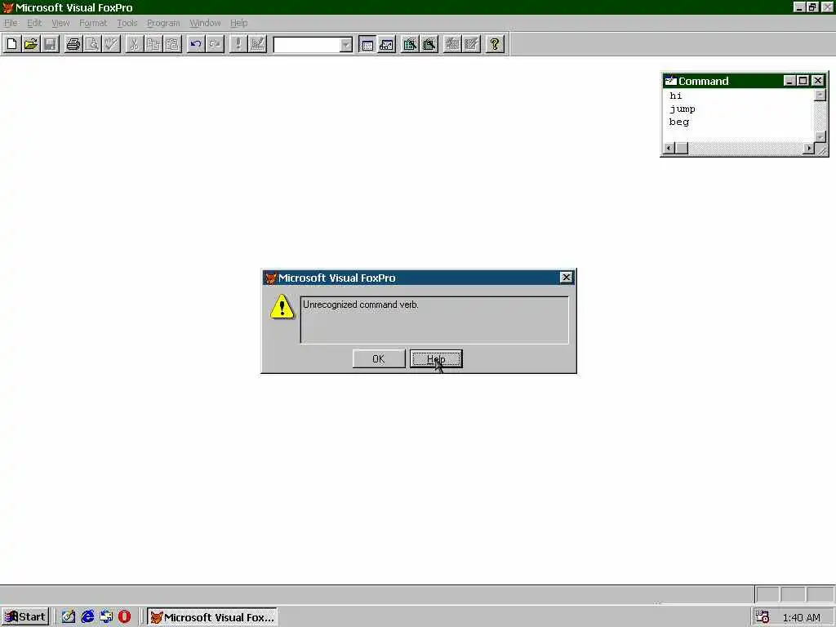Close the Command window

[818, 81]
